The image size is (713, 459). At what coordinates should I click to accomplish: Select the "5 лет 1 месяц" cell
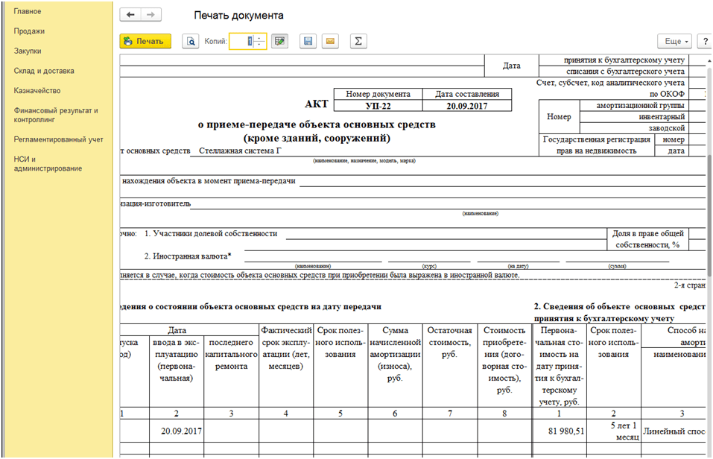tap(614, 431)
